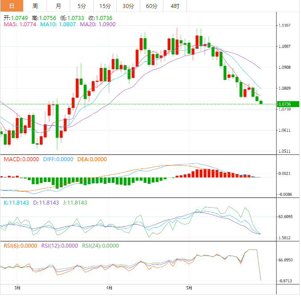Screen dimensions: 301x296
Task: Click the -0.0086 MACD axis label
Action: [285, 194]
